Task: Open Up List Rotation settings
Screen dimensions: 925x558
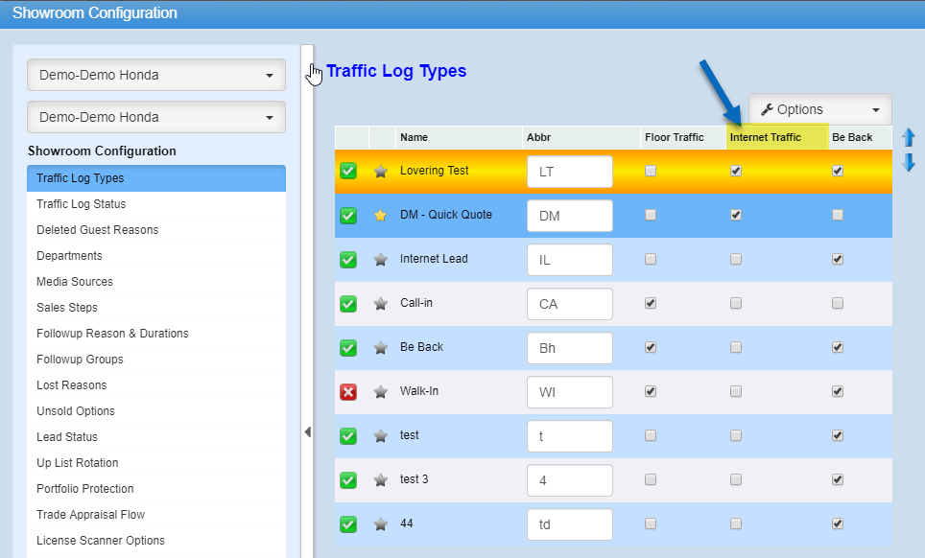Action: [x=76, y=463]
